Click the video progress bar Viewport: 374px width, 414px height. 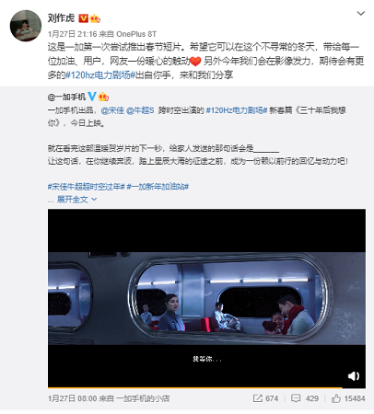[x=206, y=388]
